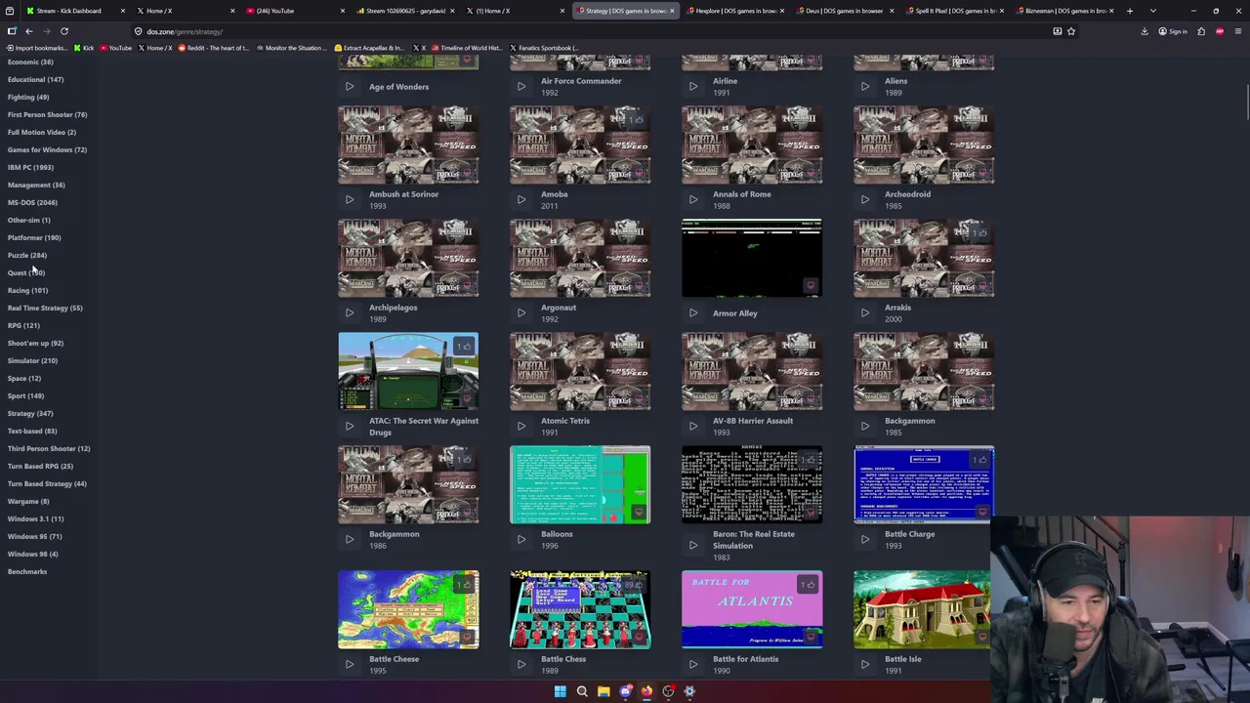Play ATAC: The Secret War Against Drugs
Screen dimensions: 1250x703
350,427
